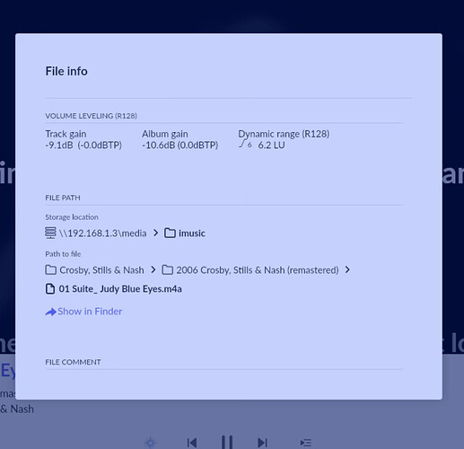Select the 01 Suite_ Judy Blue Eyes.m4a file
This screenshot has height=449, width=464.
(113, 289)
